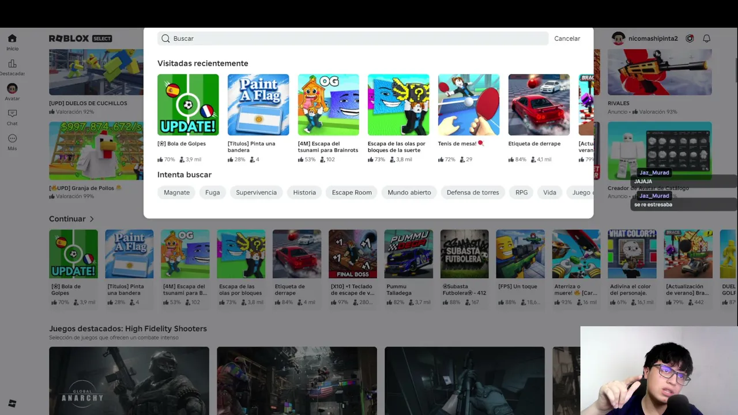Open Escapa de las olas in the Continuar row

(241, 254)
